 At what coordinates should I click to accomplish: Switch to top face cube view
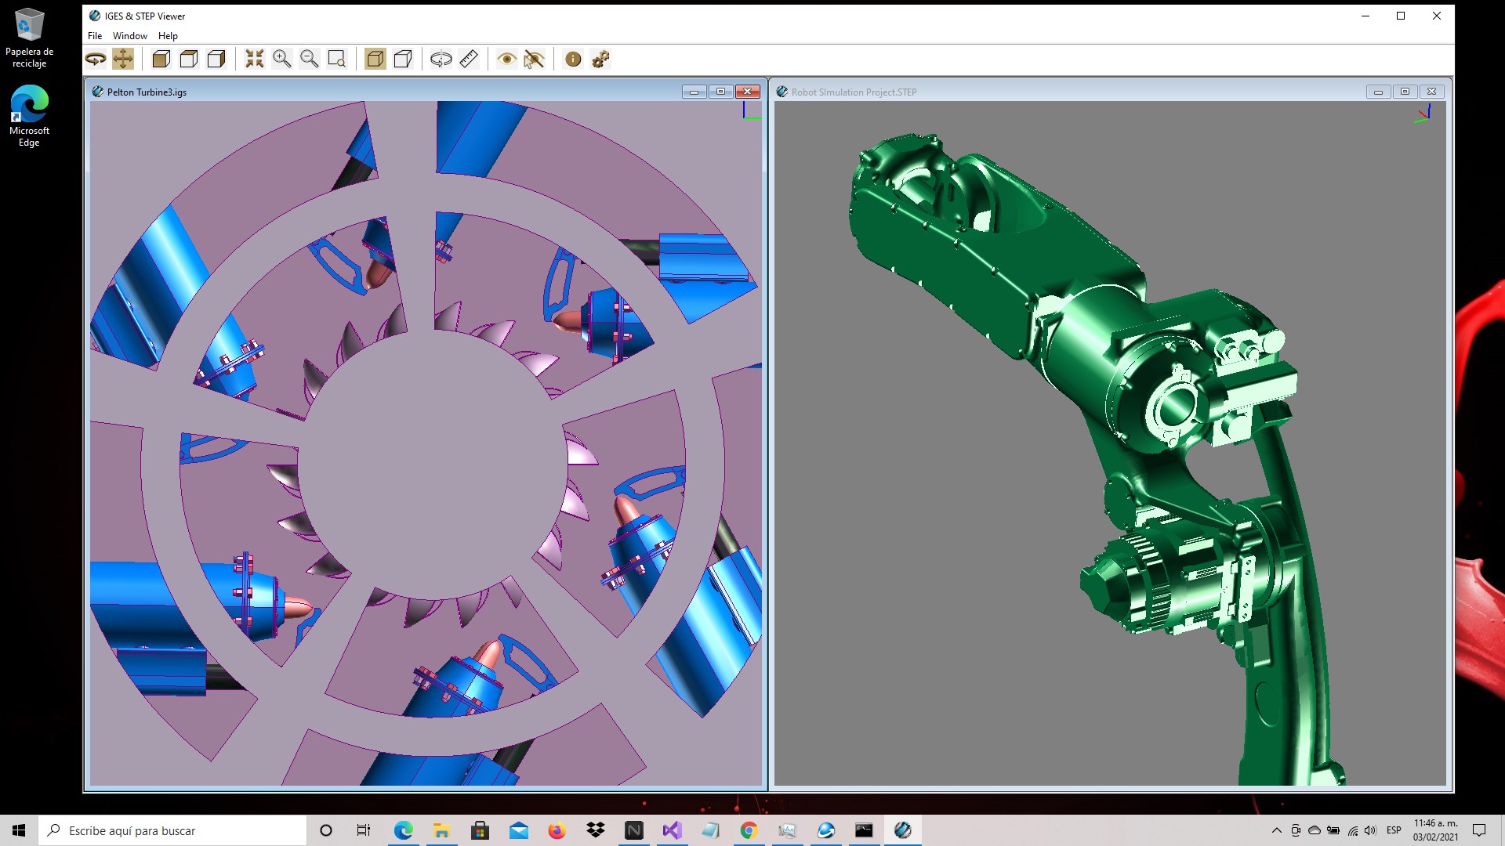189,59
